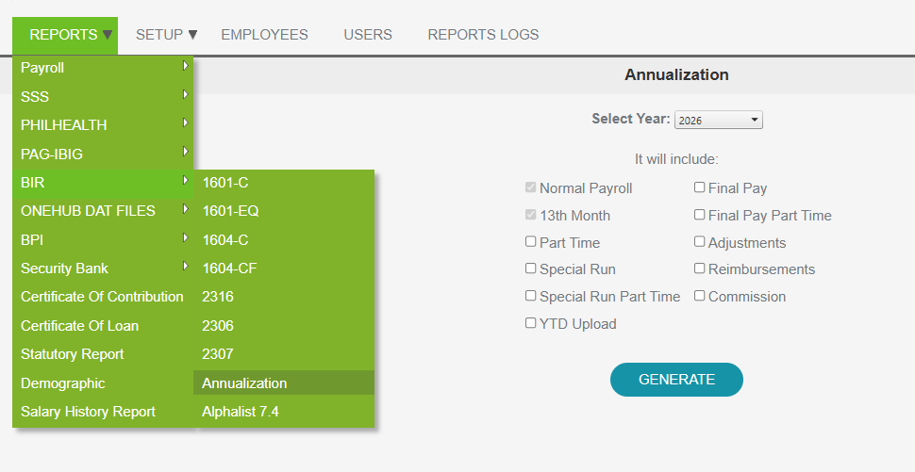
Task: Check the Special Run option
Action: coord(531,269)
